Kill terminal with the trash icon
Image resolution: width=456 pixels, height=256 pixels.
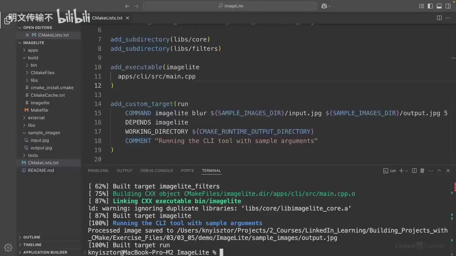422,171
